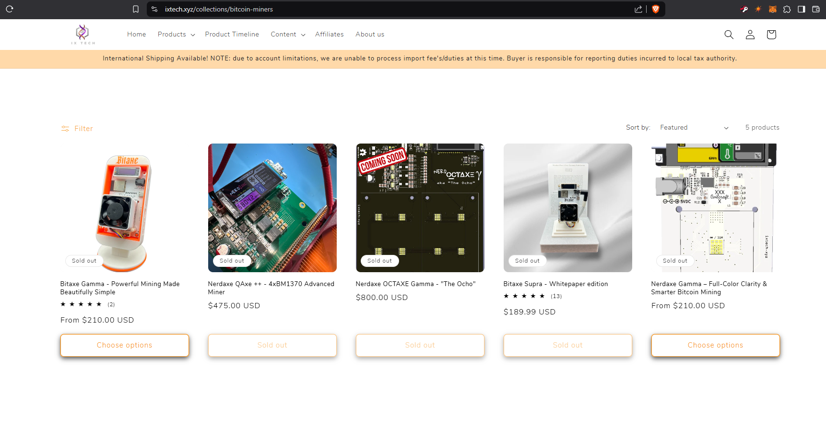The image size is (826, 445).
Task: Open Bitaxe Gamma Powerful Mining title link
Action: 120,288
